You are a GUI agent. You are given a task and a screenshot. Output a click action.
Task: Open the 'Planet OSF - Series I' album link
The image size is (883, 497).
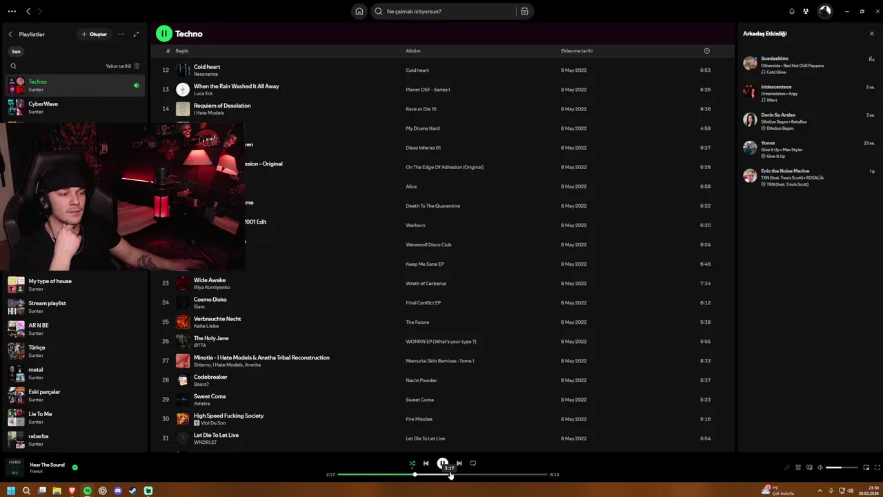pos(428,90)
